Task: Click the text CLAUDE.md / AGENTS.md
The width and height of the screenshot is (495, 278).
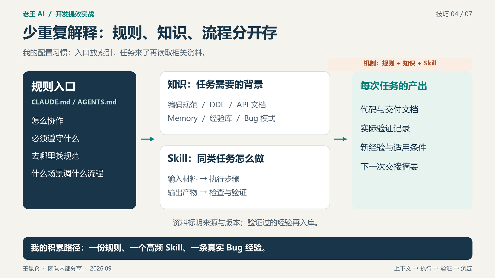Action: point(74,102)
